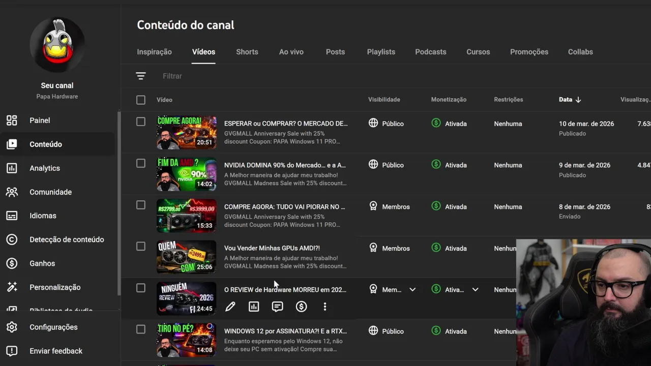Open WINDOWS 12 por ASSINATURA title link
This screenshot has width=651, height=366.
pyautogui.click(x=285, y=331)
